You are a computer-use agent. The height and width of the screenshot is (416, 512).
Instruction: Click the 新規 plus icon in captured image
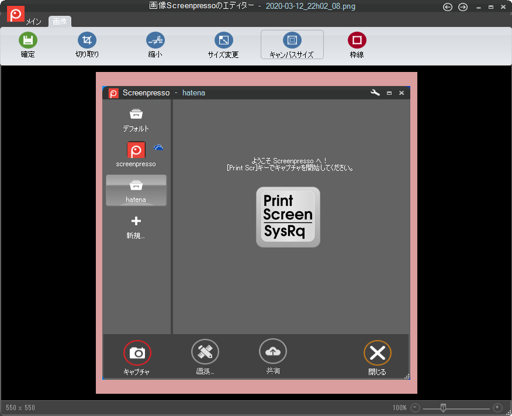tap(136, 221)
